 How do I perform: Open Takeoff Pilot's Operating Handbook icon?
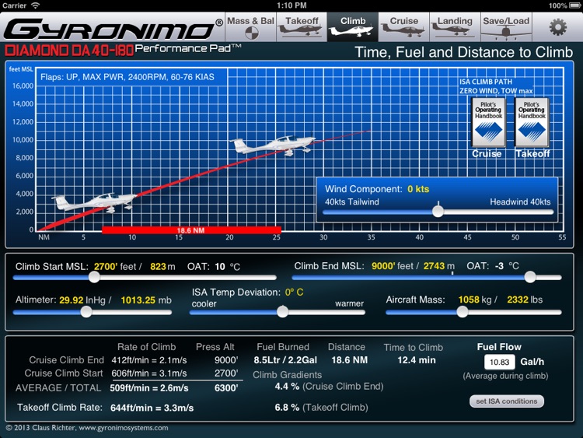[532, 122]
